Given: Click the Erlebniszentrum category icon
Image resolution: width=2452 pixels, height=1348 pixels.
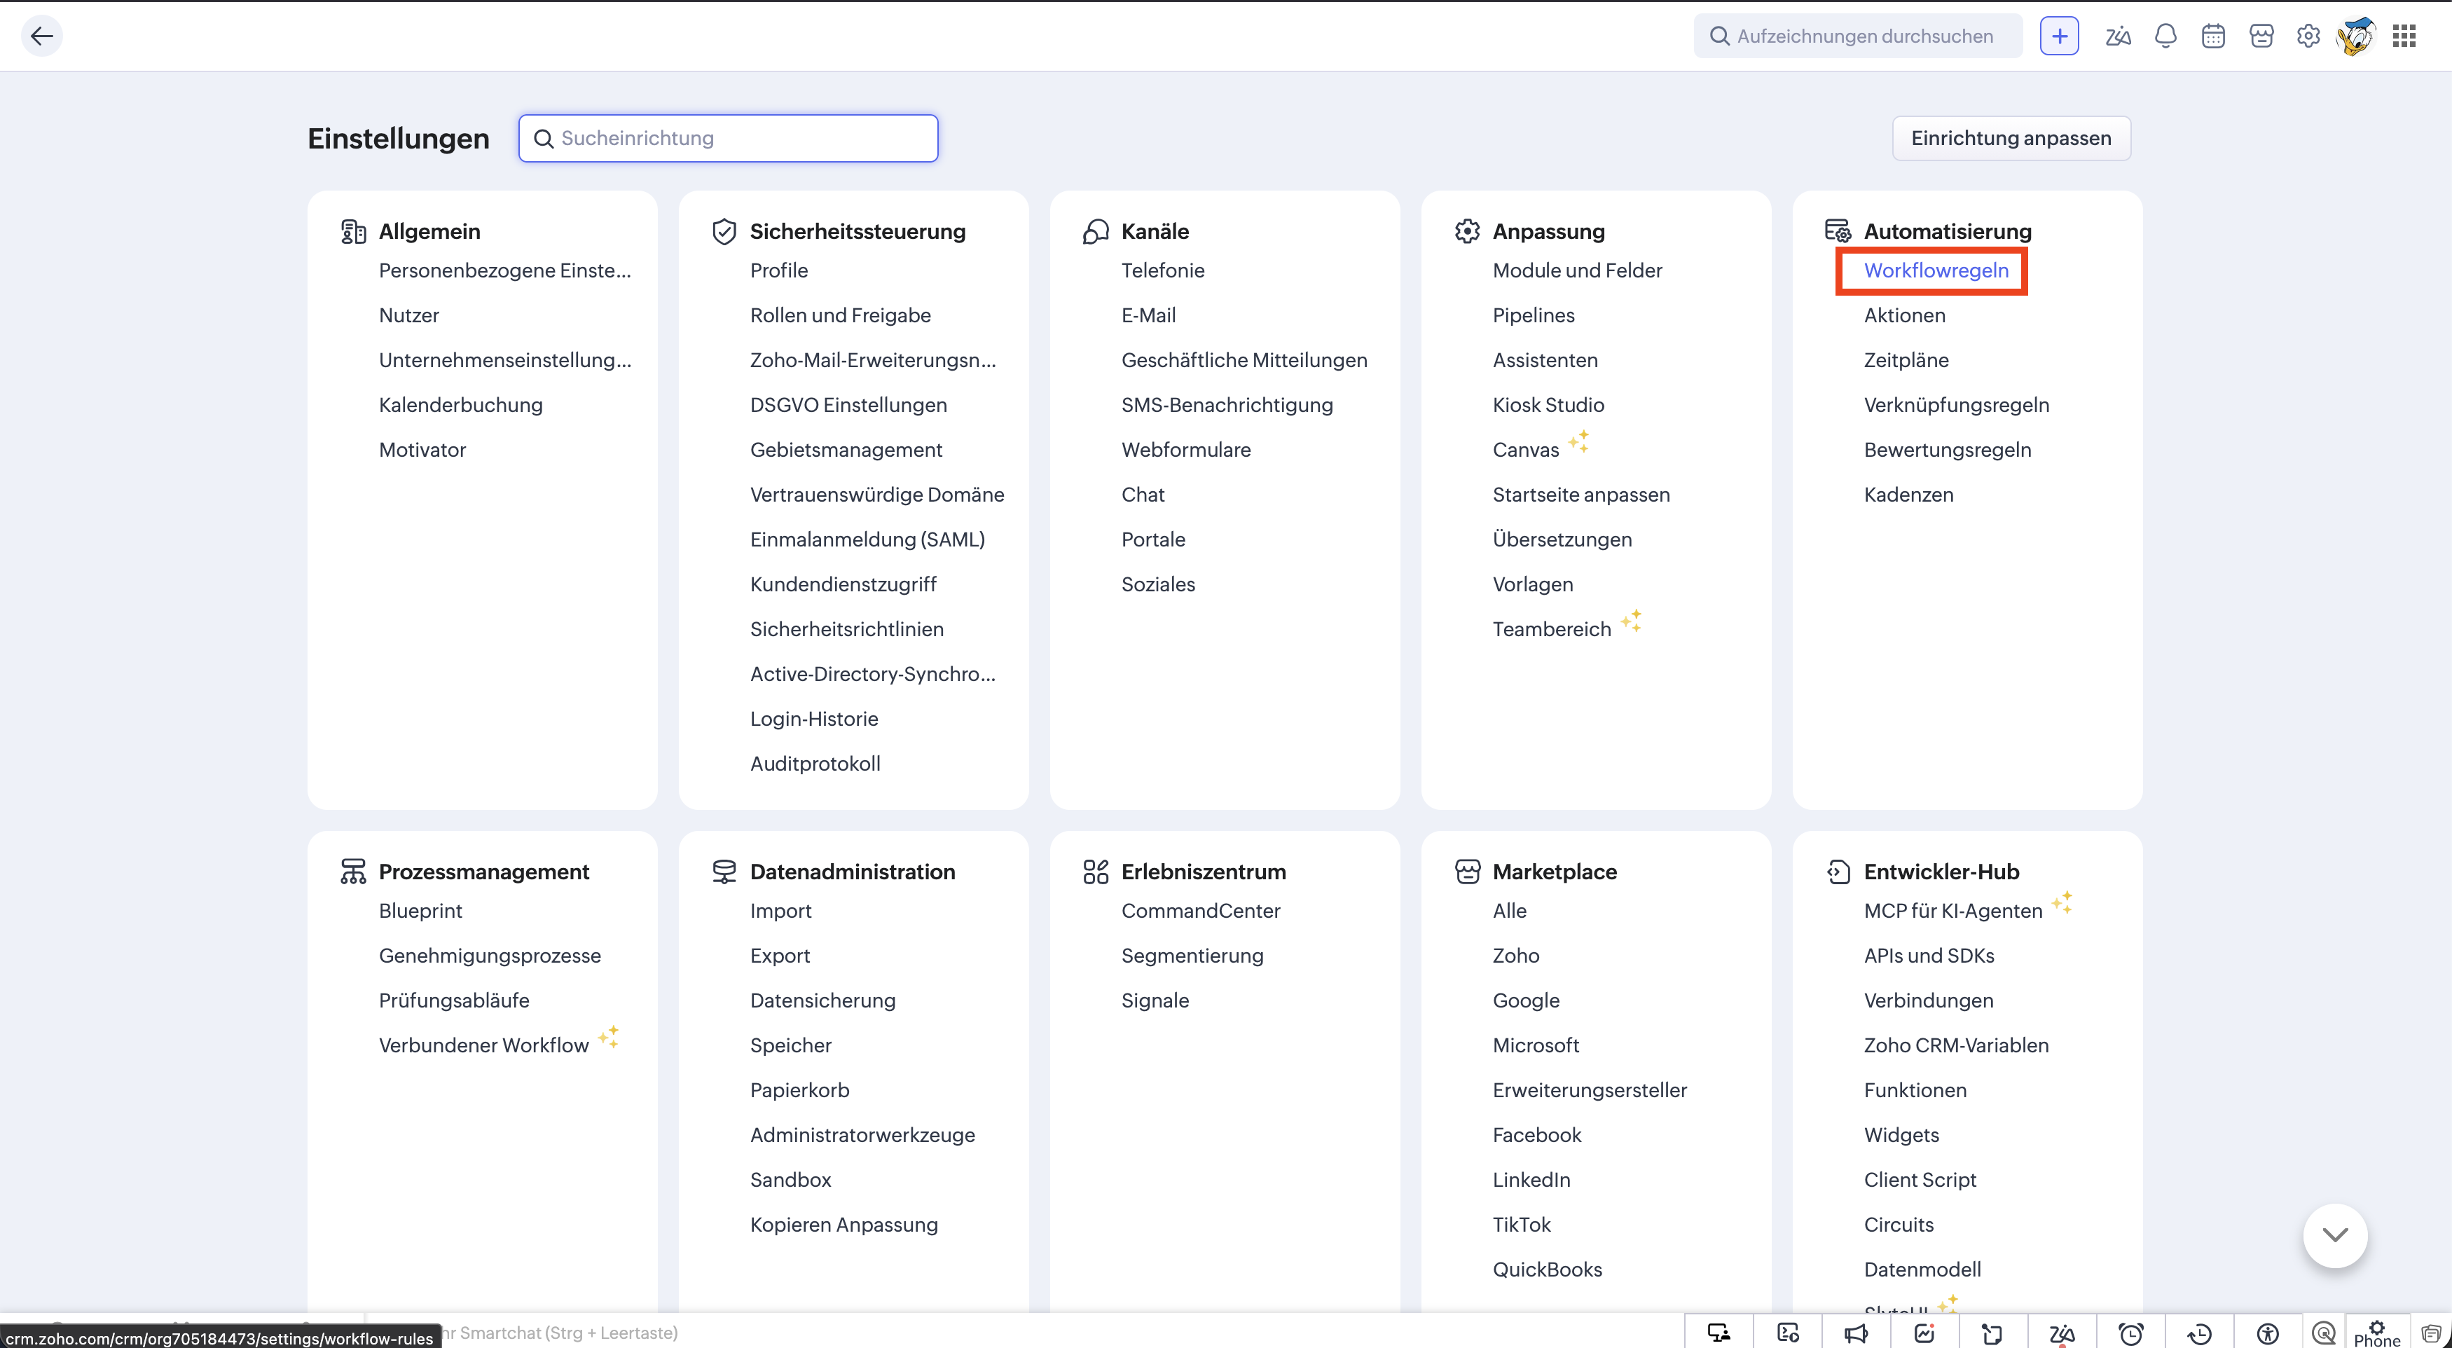Looking at the screenshot, I should pyautogui.click(x=1096, y=872).
